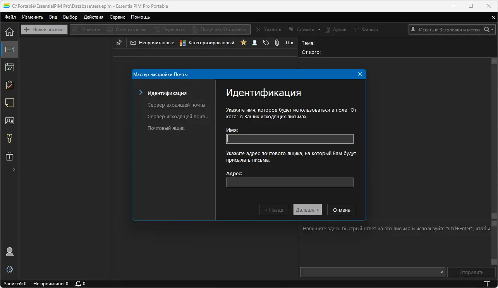This screenshot has width=498, height=288.
Task: Click the Фильтр toolbar button
Action: [366, 29]
